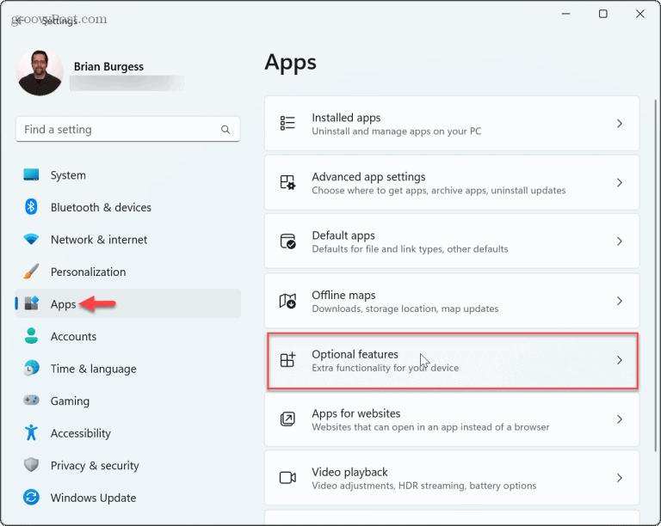Click "Uninstall and manage apps on your PC"
Image resolution: width=661 pixels, height=526 pixels.
click(x=396, y=131)
